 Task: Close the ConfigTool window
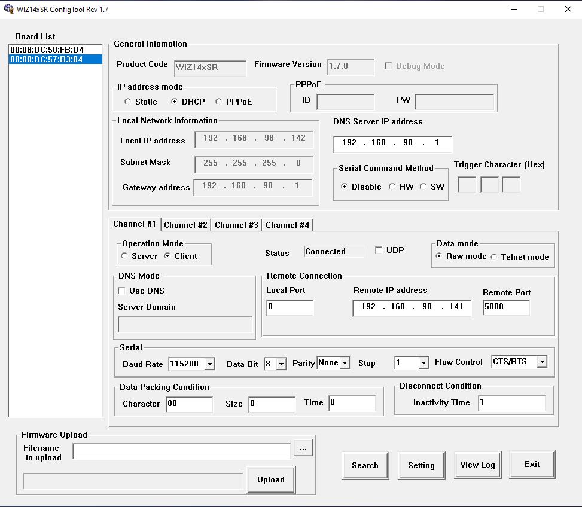[568, 9]
